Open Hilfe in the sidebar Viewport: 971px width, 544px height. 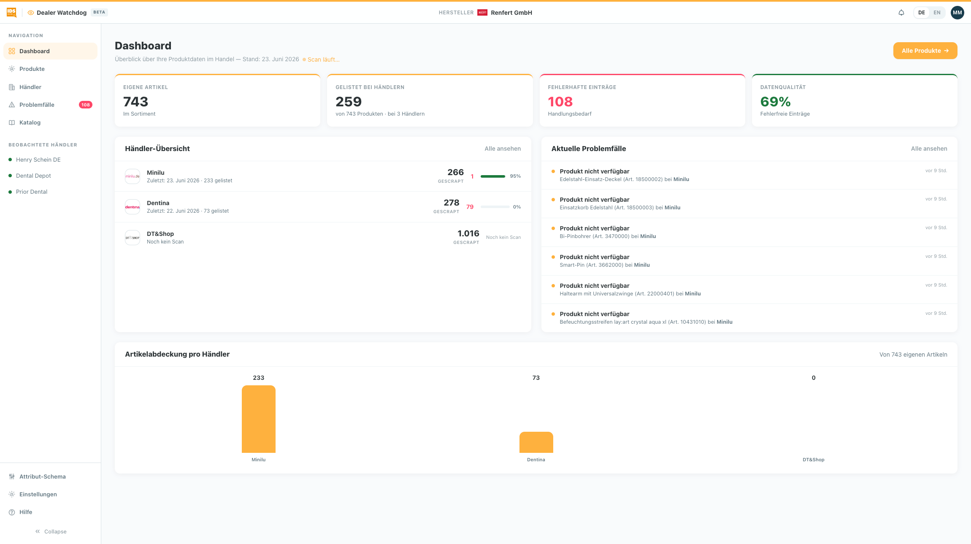(x=50, y=512)
